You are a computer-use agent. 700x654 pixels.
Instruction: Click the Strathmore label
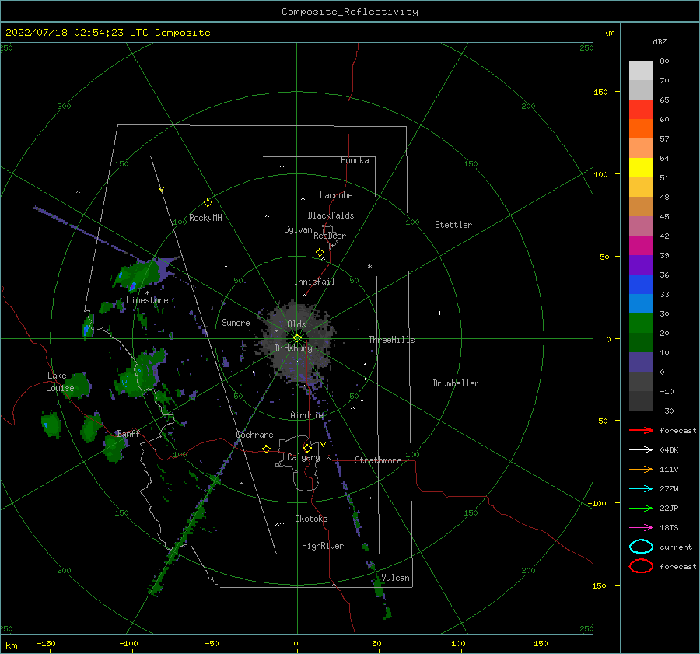[378, 460]
